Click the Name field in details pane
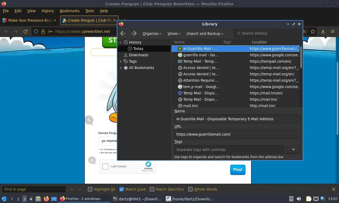339x203 pixels. 237,119
